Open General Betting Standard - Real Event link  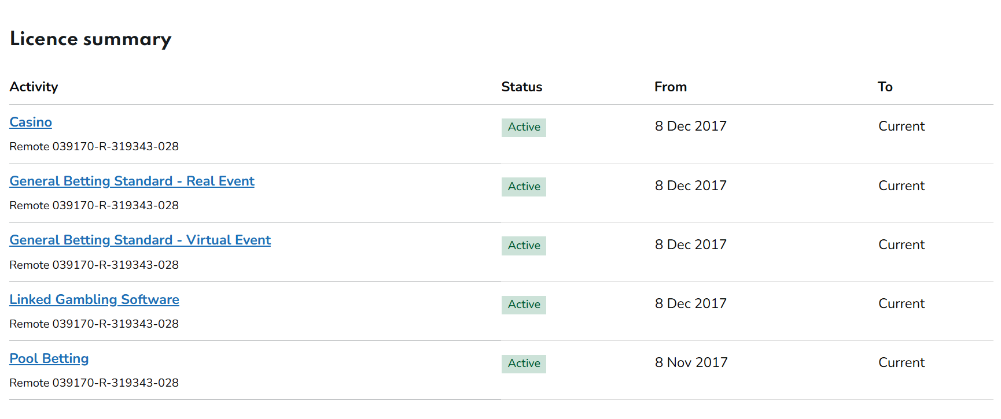point(132,181)
